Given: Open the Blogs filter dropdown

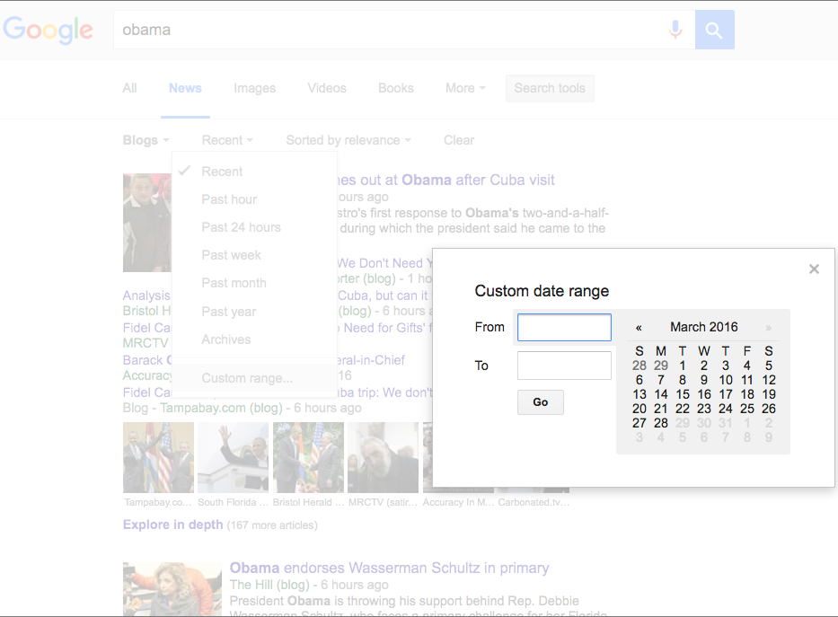Looking at the screenshot, I should click(146, 140).
